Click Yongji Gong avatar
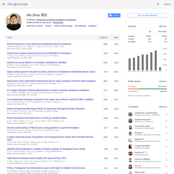Viewport: 174px width, 174px height. tap(130, 147)
